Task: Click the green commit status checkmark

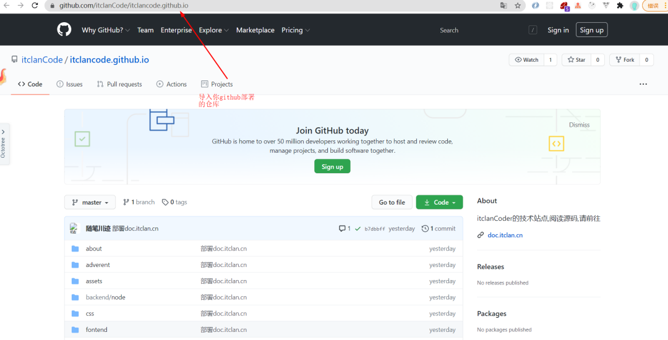Action: pyautogui.click(x=358, y=229)
